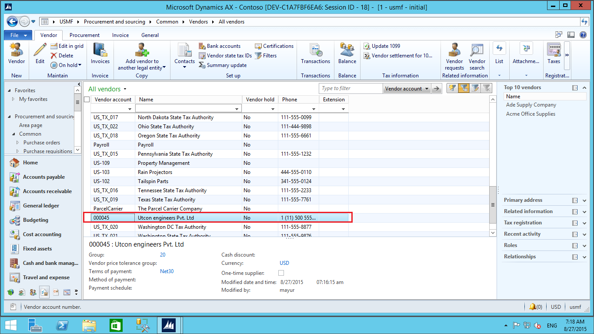
Task: Open Bank accounts
Action: point(220,46)
